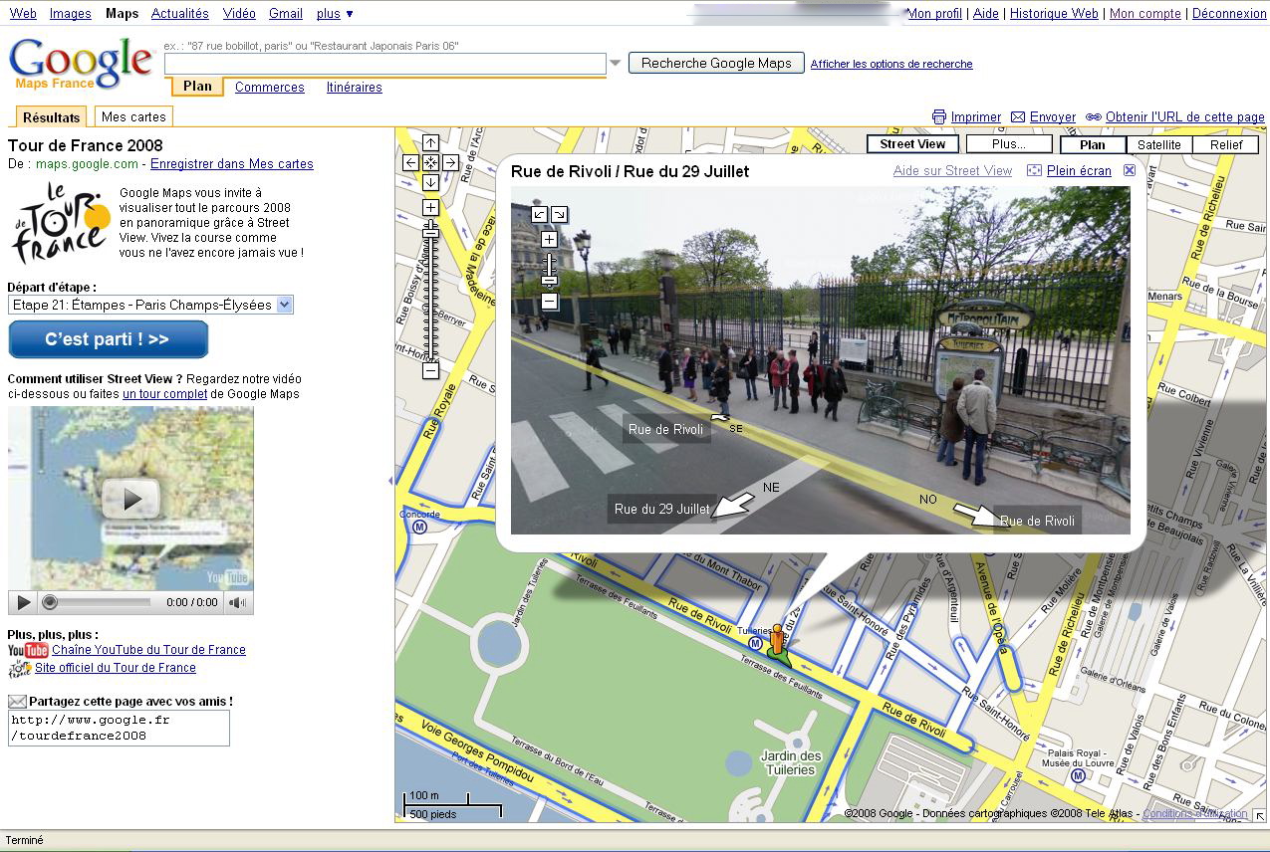Select the Itinéraires search tab
1270x852 pixels.
coord(355,88)
